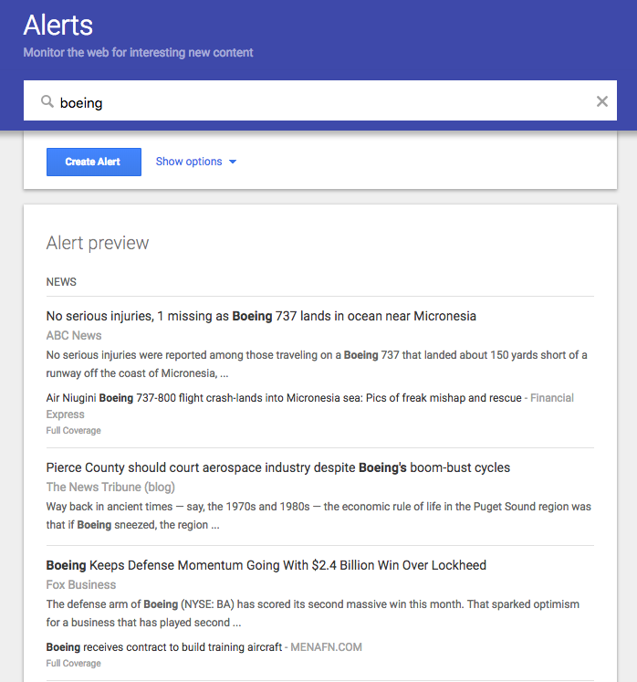Click the Show options dropdown arrow
The image size is (637, 682).
coord(233,163)
